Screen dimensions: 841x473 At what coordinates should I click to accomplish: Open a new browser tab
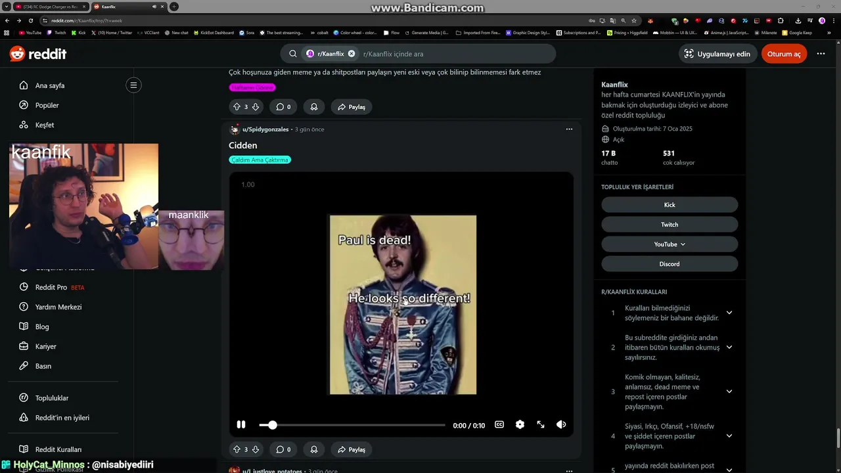click(174, 7)
